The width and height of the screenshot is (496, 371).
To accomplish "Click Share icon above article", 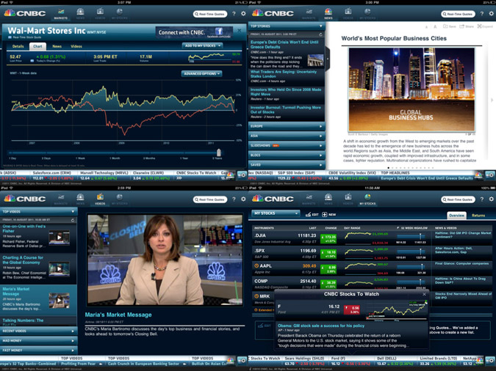I will (467, 26).
